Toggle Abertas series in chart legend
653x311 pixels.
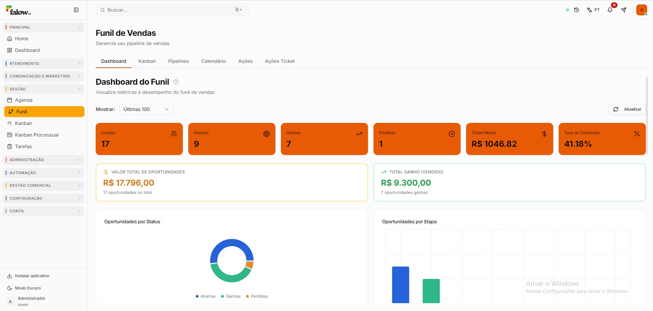206,296
